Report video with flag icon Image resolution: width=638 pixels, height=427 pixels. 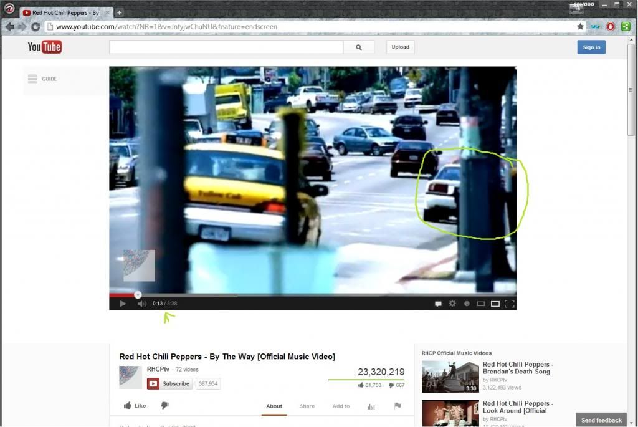click(397, 406)
